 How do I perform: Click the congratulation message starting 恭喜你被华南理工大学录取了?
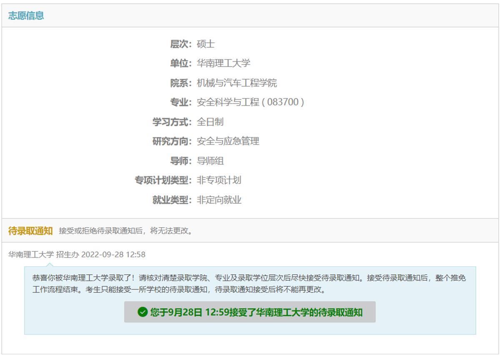249,283
